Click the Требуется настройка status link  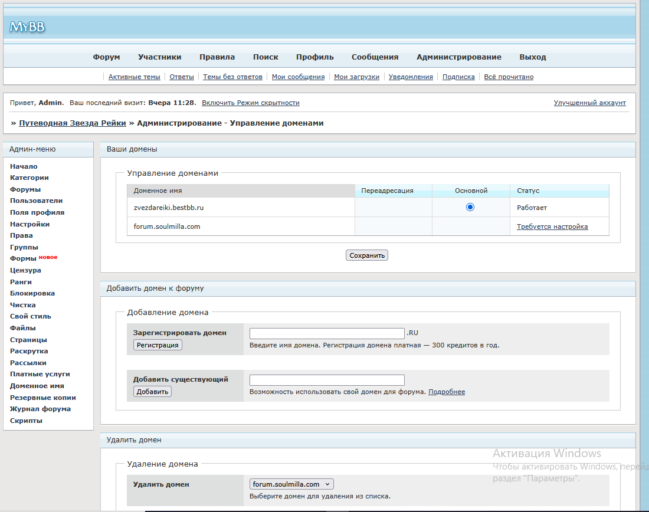[552, 227]
